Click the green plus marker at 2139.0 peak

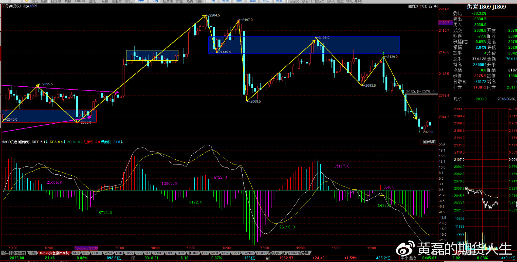coord(384,54)
